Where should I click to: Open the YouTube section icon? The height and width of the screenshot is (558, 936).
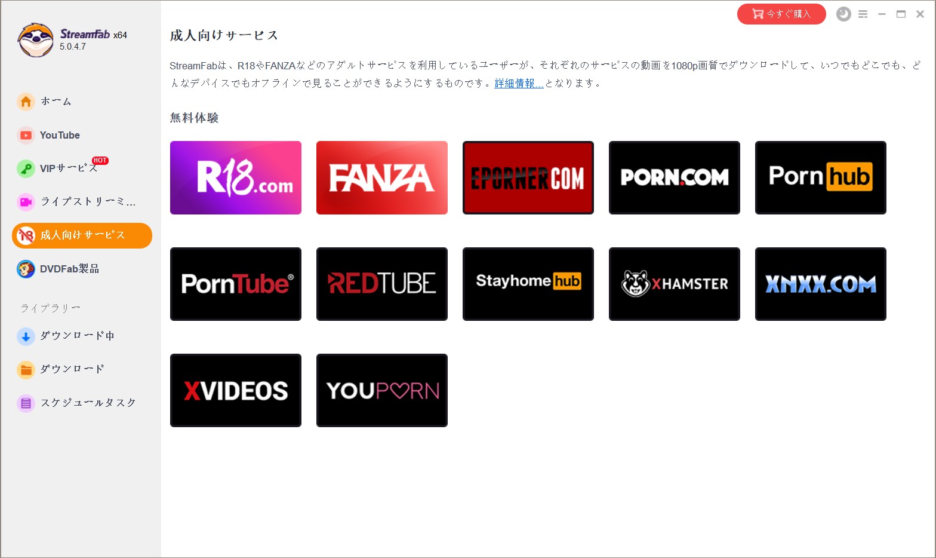point(26,136)
